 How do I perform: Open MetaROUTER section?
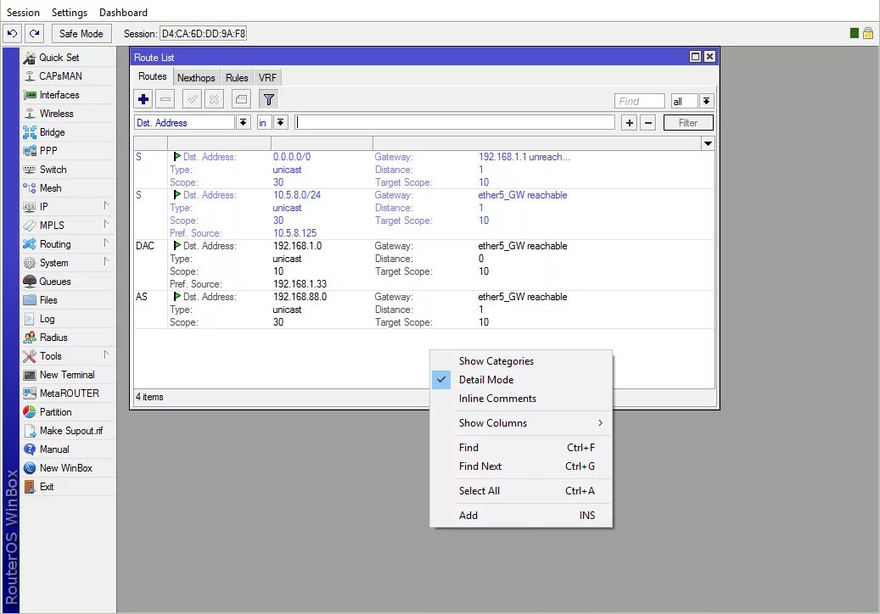[69, 393]
